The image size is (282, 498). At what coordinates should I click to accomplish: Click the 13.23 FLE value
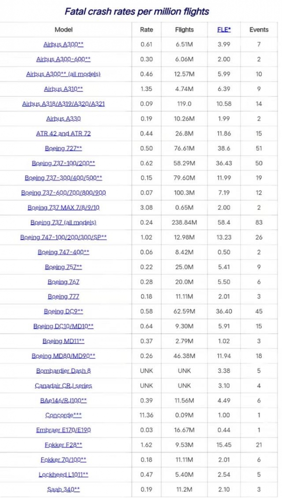click(x=224, y=237)
